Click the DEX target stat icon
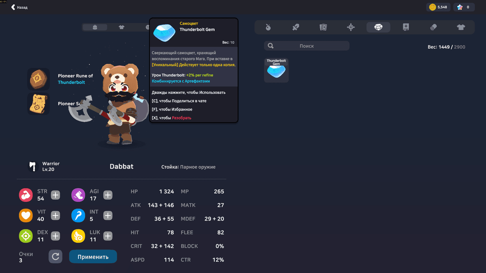Viewport: 486px width, 273px height. tap(26, 236)
